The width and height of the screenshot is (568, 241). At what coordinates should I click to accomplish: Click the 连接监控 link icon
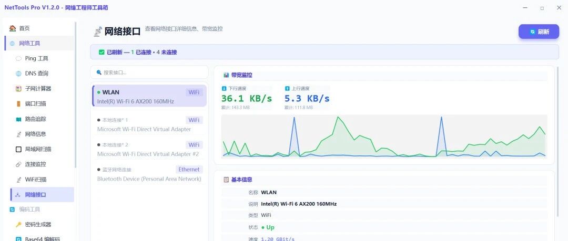point(18,164)
